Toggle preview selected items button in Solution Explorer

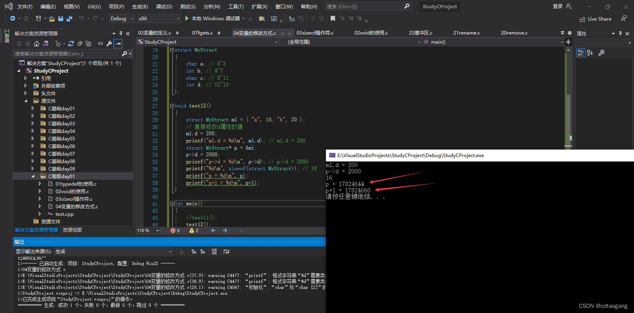(x=118, y=44)
